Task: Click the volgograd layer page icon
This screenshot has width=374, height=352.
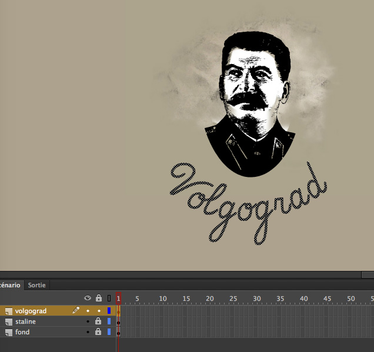Action: [9, 311]
